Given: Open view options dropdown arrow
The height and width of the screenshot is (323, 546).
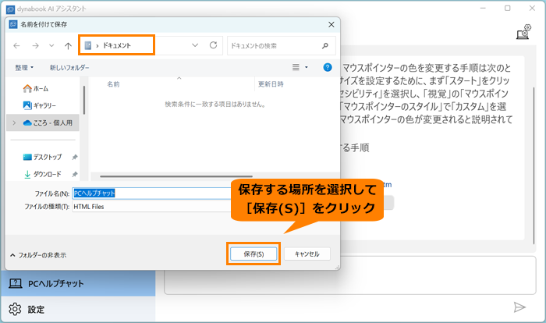Looking at the screenshot, I should [307, 67].
